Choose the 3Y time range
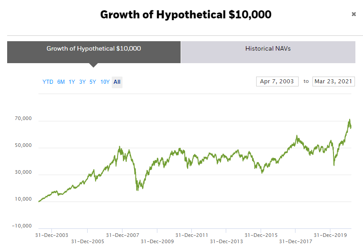363x249 pixels. pyautogui.click(x=82, y=82)
